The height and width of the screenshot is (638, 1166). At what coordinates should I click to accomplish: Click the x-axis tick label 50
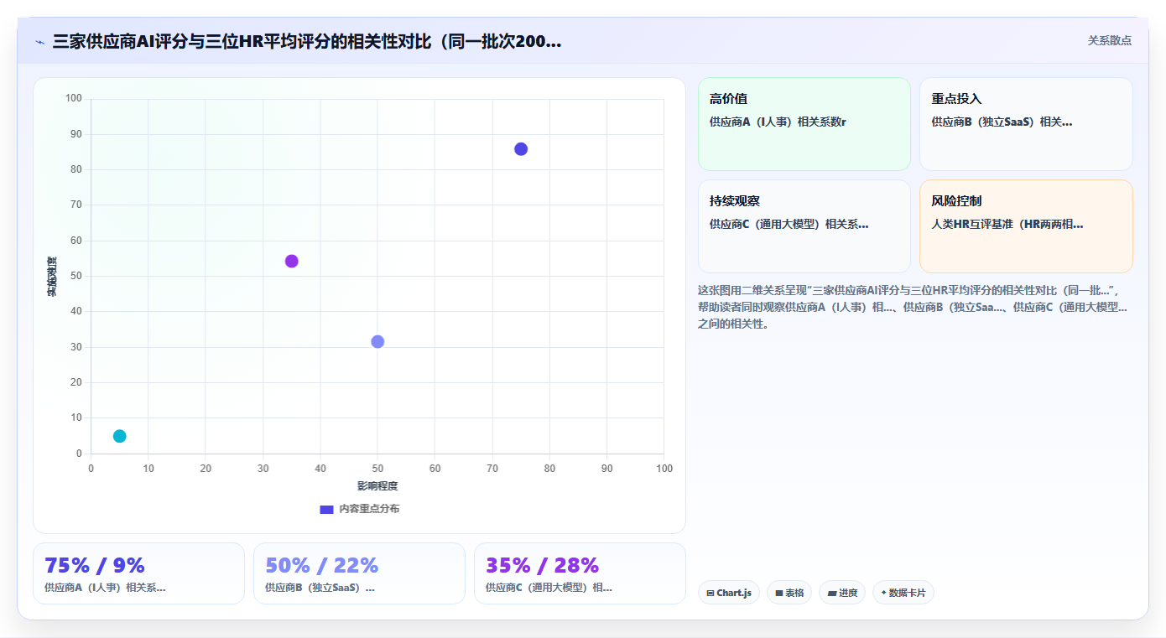click(377, 469)
